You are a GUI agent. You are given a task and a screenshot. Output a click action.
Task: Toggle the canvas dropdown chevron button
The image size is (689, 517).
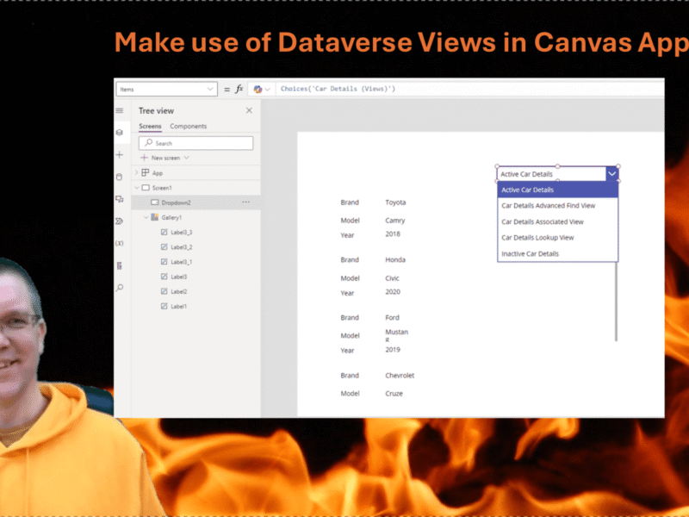point(611,174)
